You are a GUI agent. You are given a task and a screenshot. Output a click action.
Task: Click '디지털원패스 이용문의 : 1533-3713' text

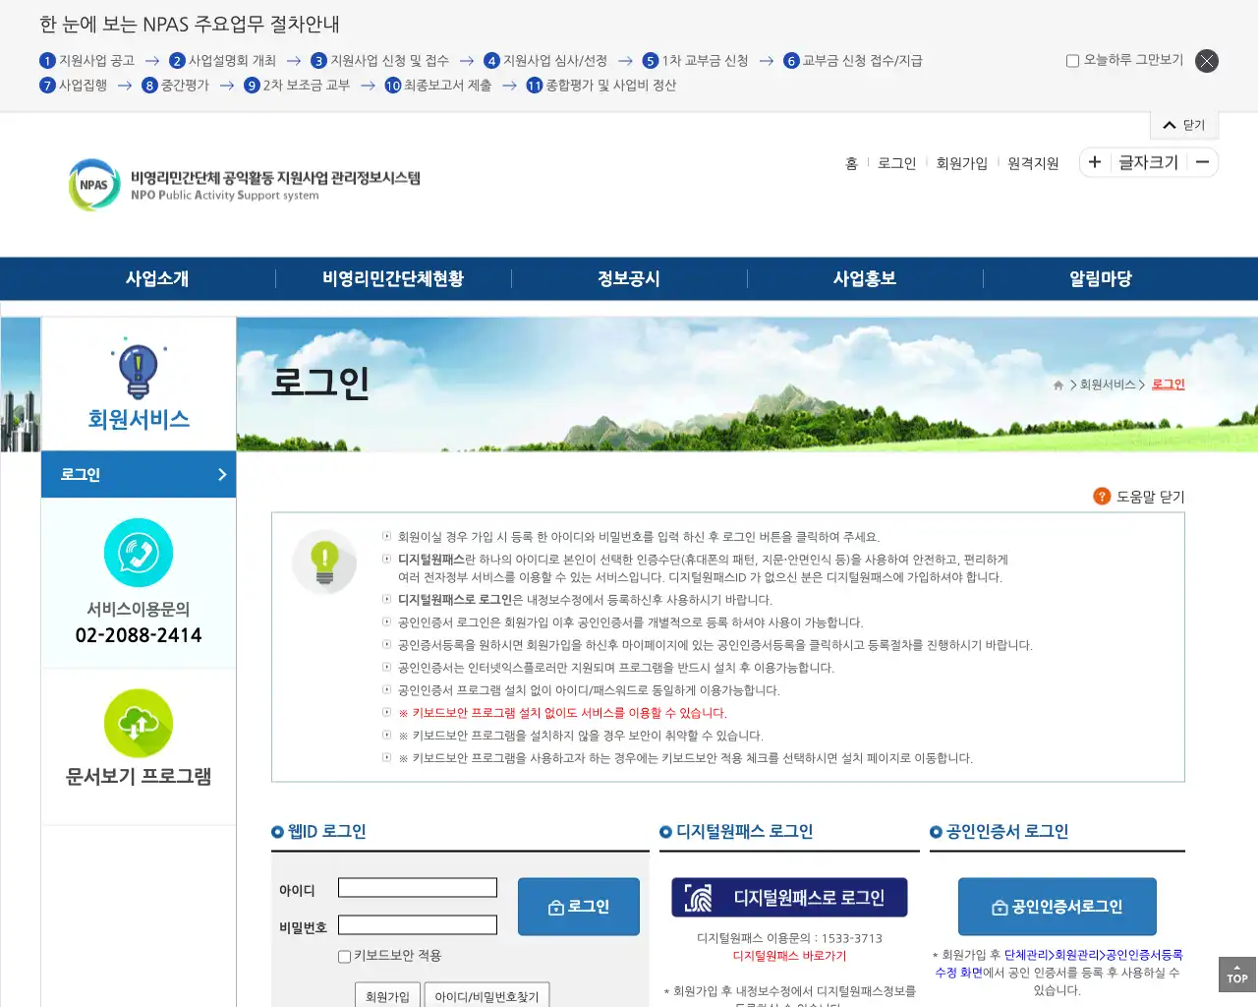click(789, 938)
